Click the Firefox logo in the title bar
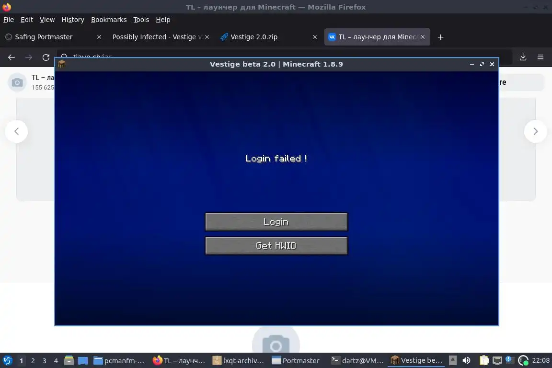The width and height of the screenshot is (552, 368). pyautogui.click(x=7, y=7)
